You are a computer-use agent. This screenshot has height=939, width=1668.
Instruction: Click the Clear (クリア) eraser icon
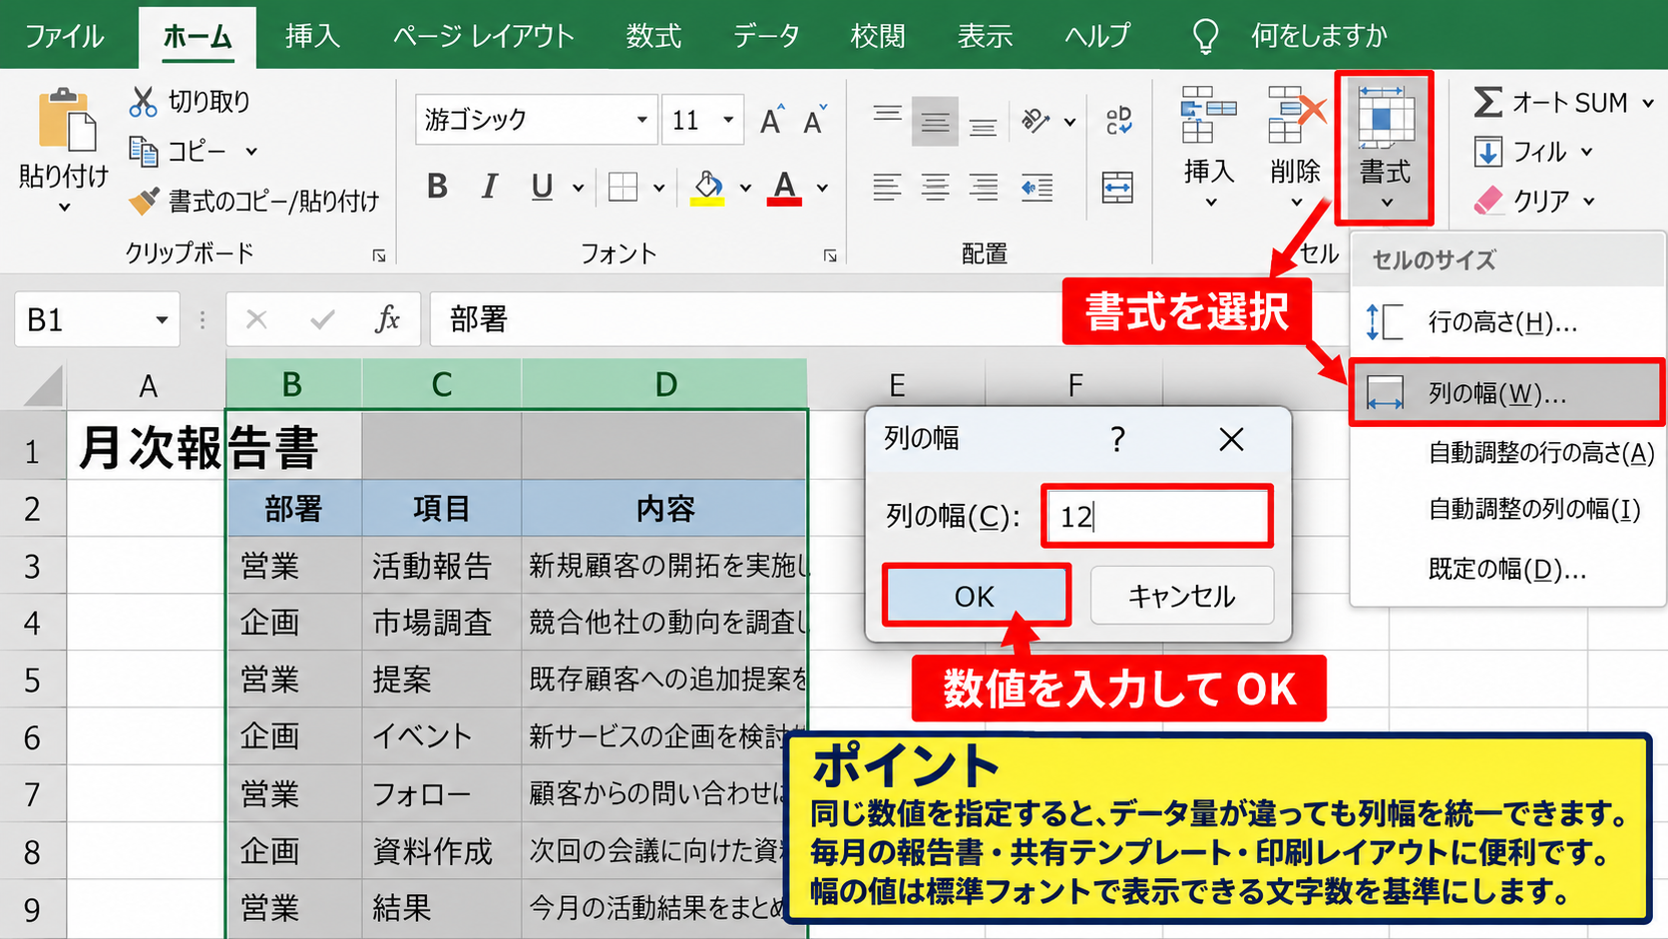point(1487,201)
